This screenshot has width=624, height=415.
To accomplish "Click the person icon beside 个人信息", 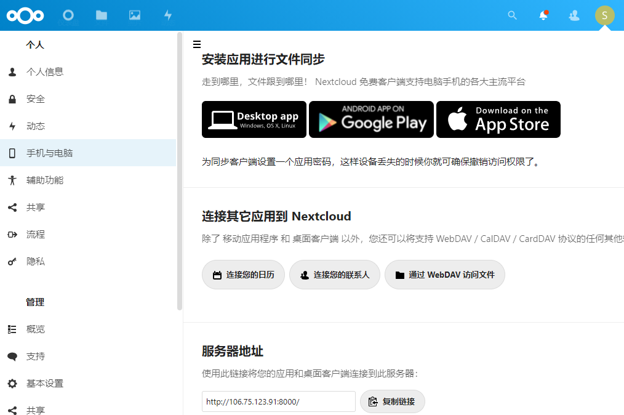I will pyautogui.click(x=12, y=72).
